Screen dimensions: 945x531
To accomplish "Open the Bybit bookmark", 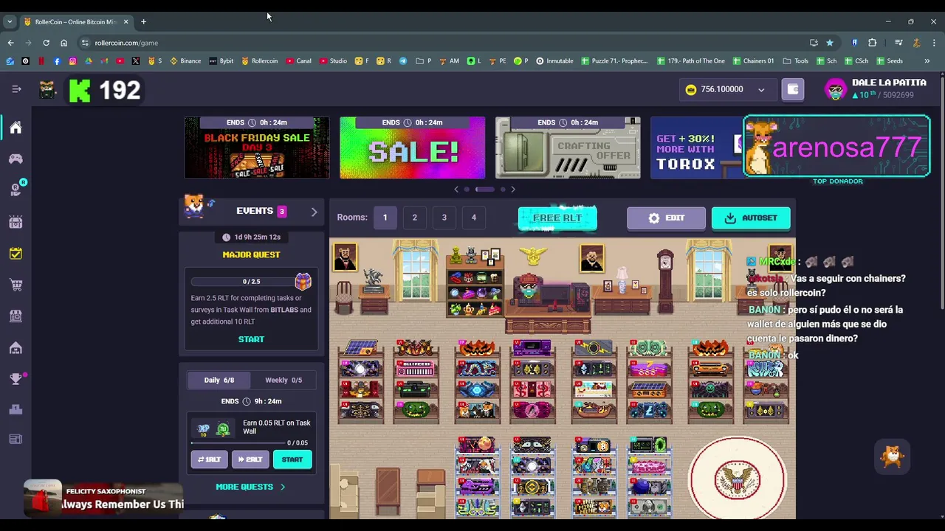I will (221, 60).
